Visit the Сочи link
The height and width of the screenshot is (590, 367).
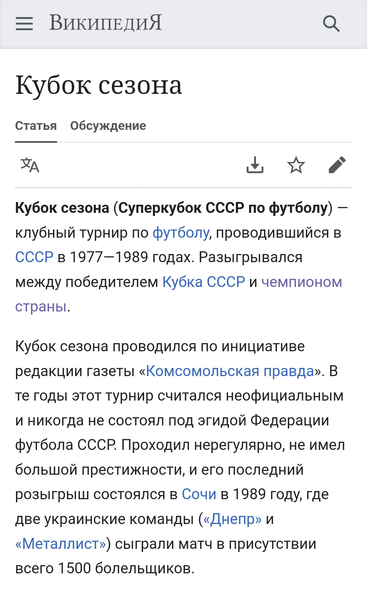click(199, 494)
